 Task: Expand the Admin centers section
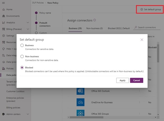tap(28, 114)
